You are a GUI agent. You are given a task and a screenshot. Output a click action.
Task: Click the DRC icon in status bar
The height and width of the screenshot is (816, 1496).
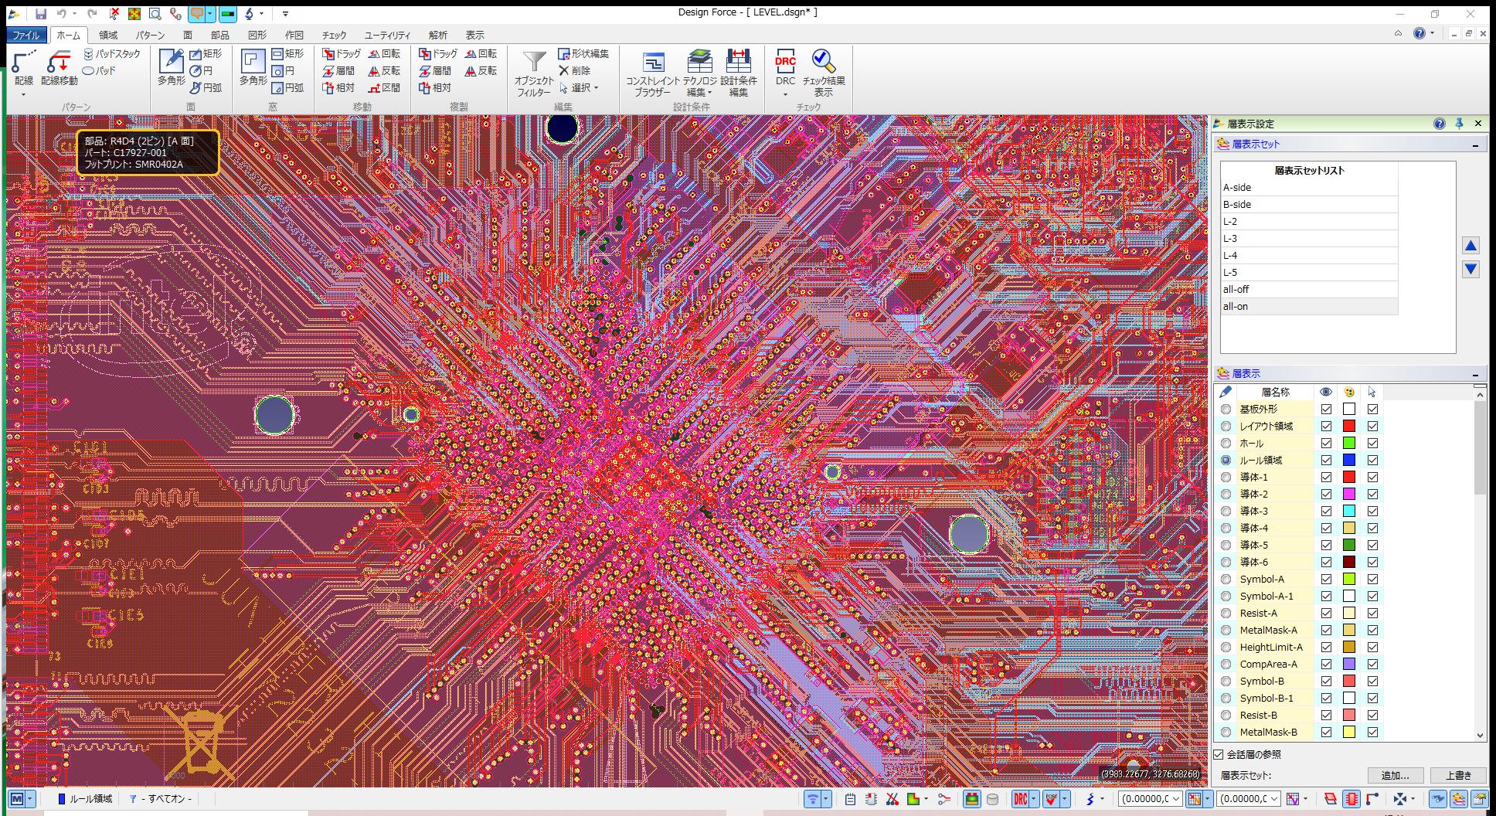(x=1021, y=799)
